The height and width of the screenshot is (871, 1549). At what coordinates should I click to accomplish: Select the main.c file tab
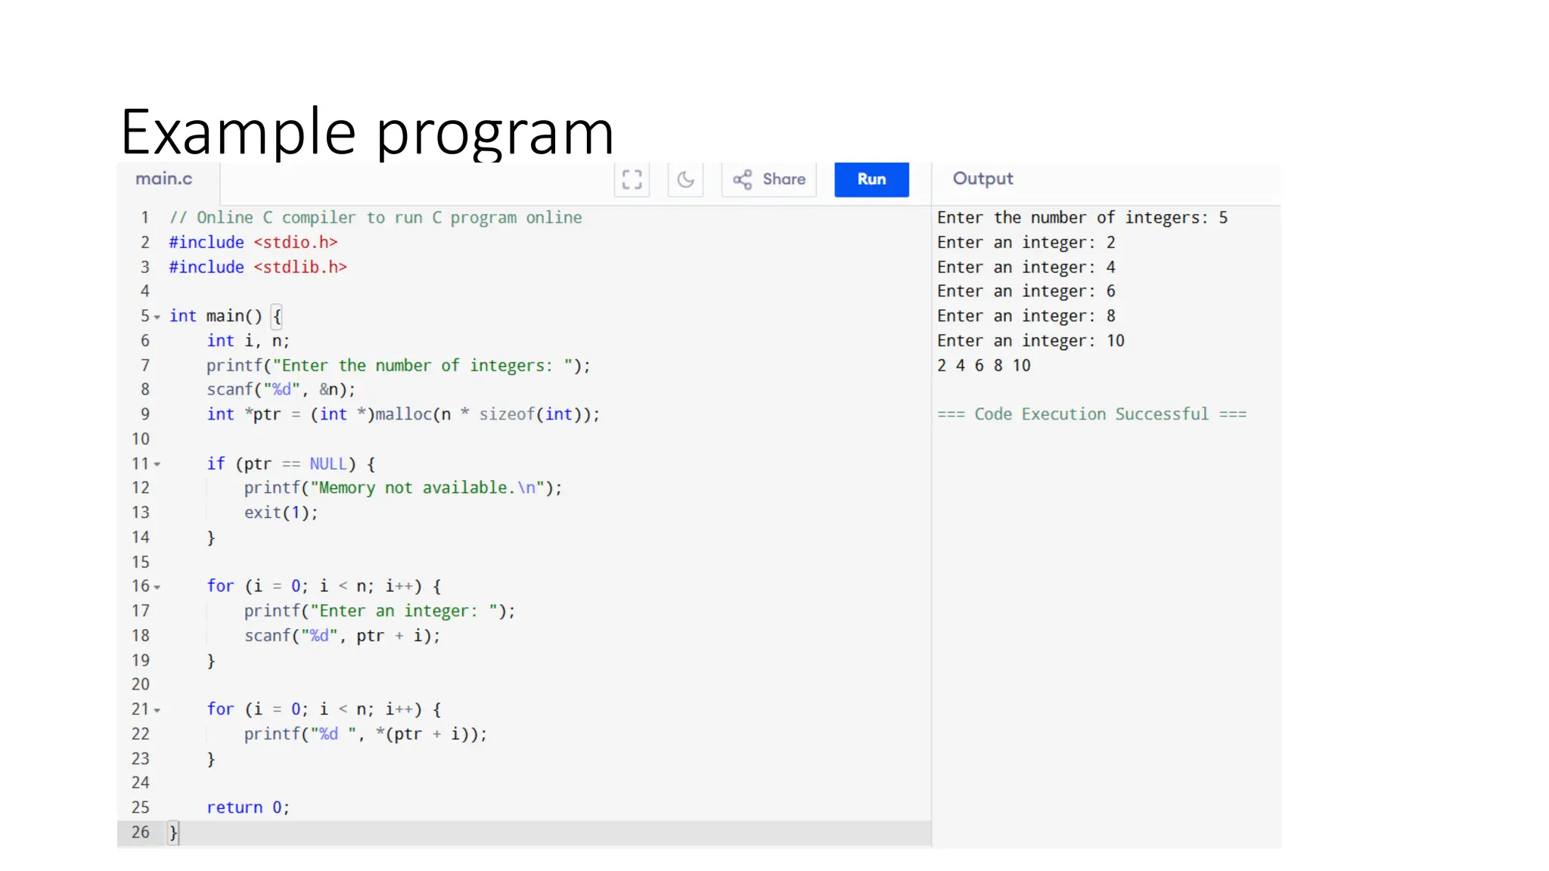pyautogui.click(x=164, y=179)
